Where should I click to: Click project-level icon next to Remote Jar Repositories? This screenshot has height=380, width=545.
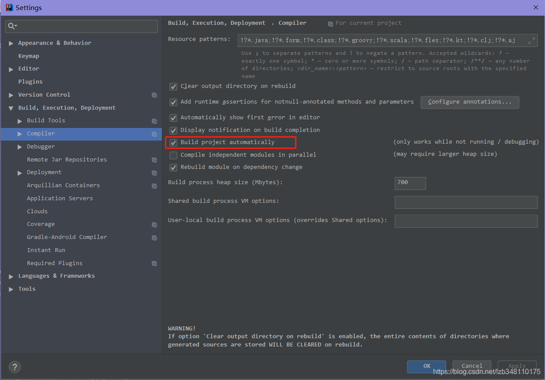(x=154, y=160)
